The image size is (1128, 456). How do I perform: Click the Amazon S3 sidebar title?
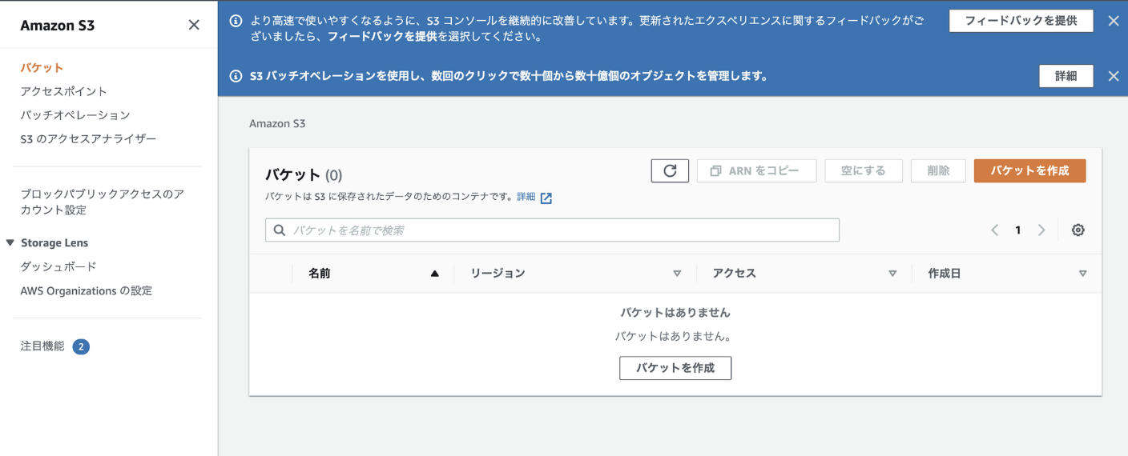pyautogui.click(x=57, y=25)
